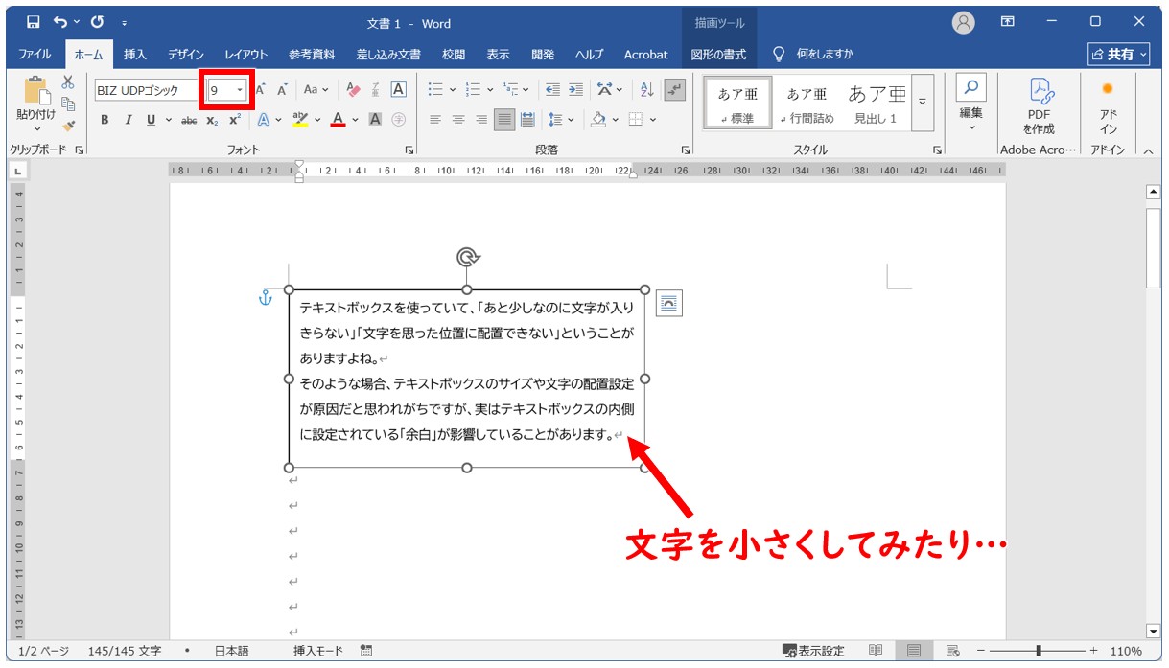The width and height of the screenshot is (1169, 668).
Task: Expand the styles gallery more arrow
Action: [x=923, y=104]
